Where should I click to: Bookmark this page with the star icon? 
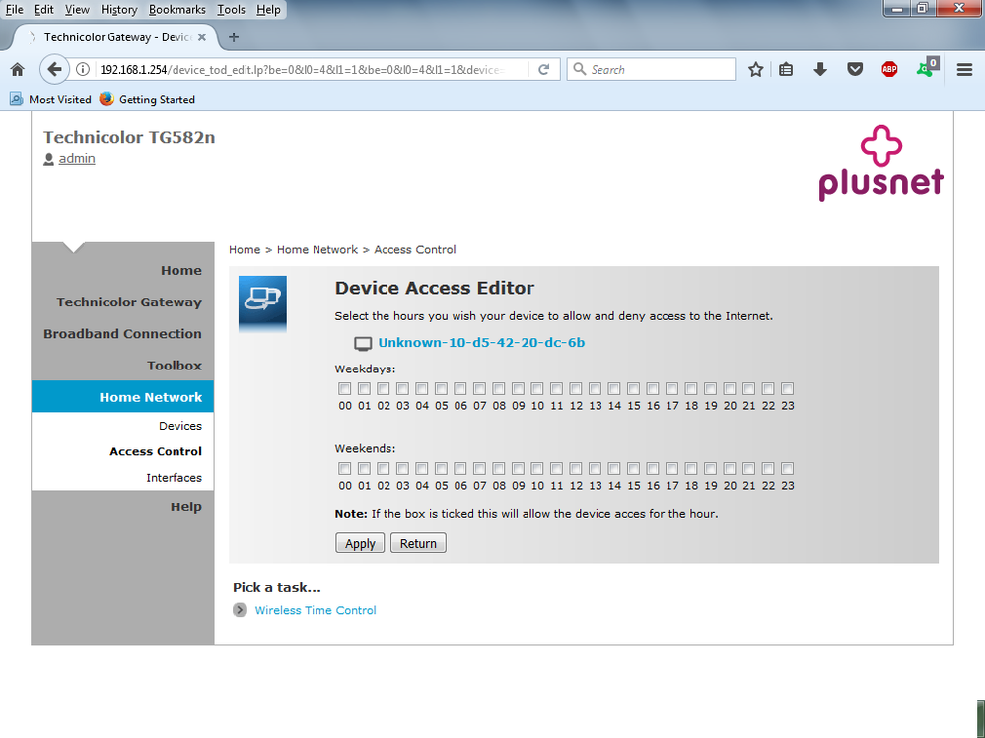(755, 70)
